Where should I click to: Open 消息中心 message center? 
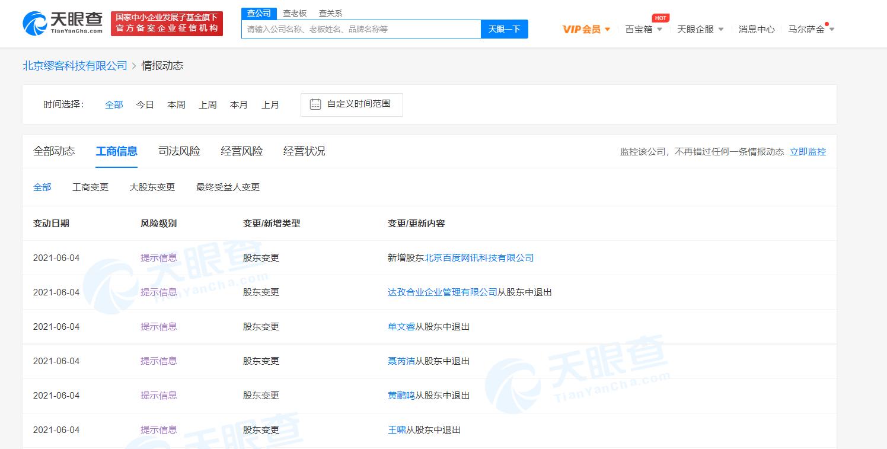(x=756, y=29)
